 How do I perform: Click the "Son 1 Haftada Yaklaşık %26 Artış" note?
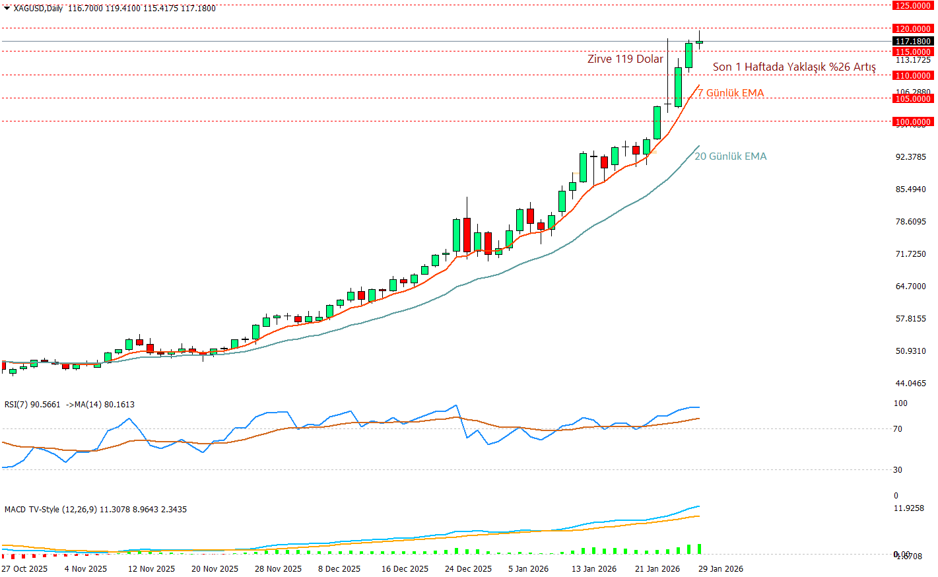pos(794,67)
